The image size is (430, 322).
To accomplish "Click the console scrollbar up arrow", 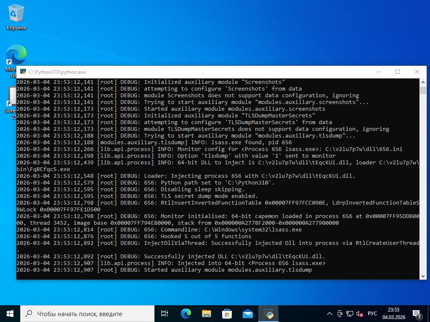I will [423, 82].
